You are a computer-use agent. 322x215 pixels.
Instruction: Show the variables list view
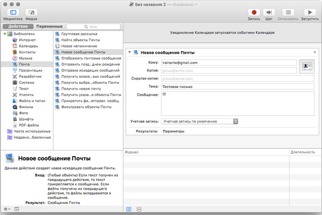139,209
